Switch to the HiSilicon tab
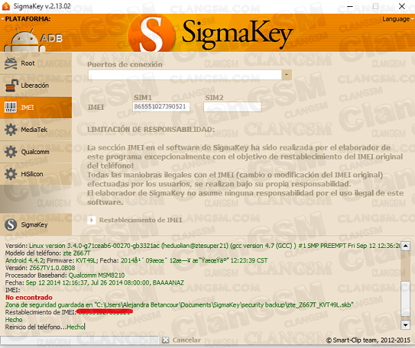The width and height of the screenshot is (415, 348). tap(36, 174)
